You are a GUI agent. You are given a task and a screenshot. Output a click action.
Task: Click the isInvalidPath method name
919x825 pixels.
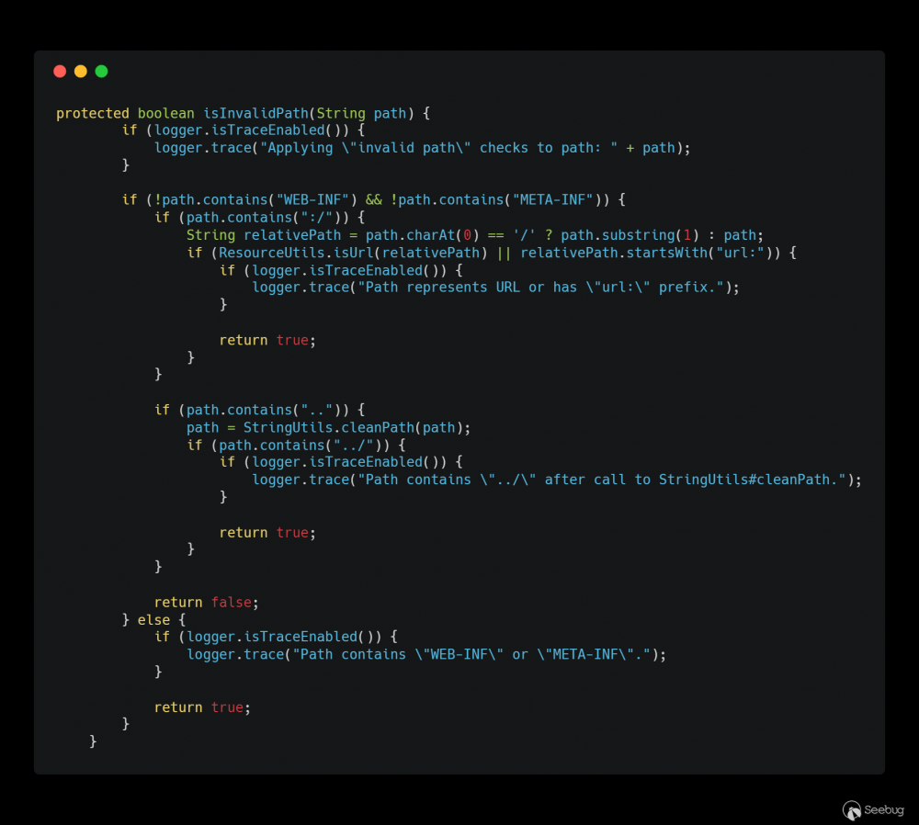coord(255,113)
